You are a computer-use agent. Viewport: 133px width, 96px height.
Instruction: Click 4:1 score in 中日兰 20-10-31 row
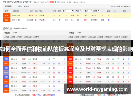30,86
